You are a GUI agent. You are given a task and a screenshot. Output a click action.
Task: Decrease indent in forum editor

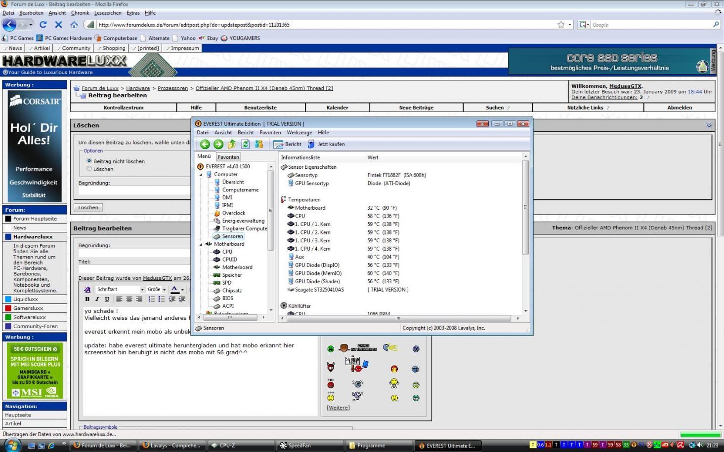[x=172, y=299]
